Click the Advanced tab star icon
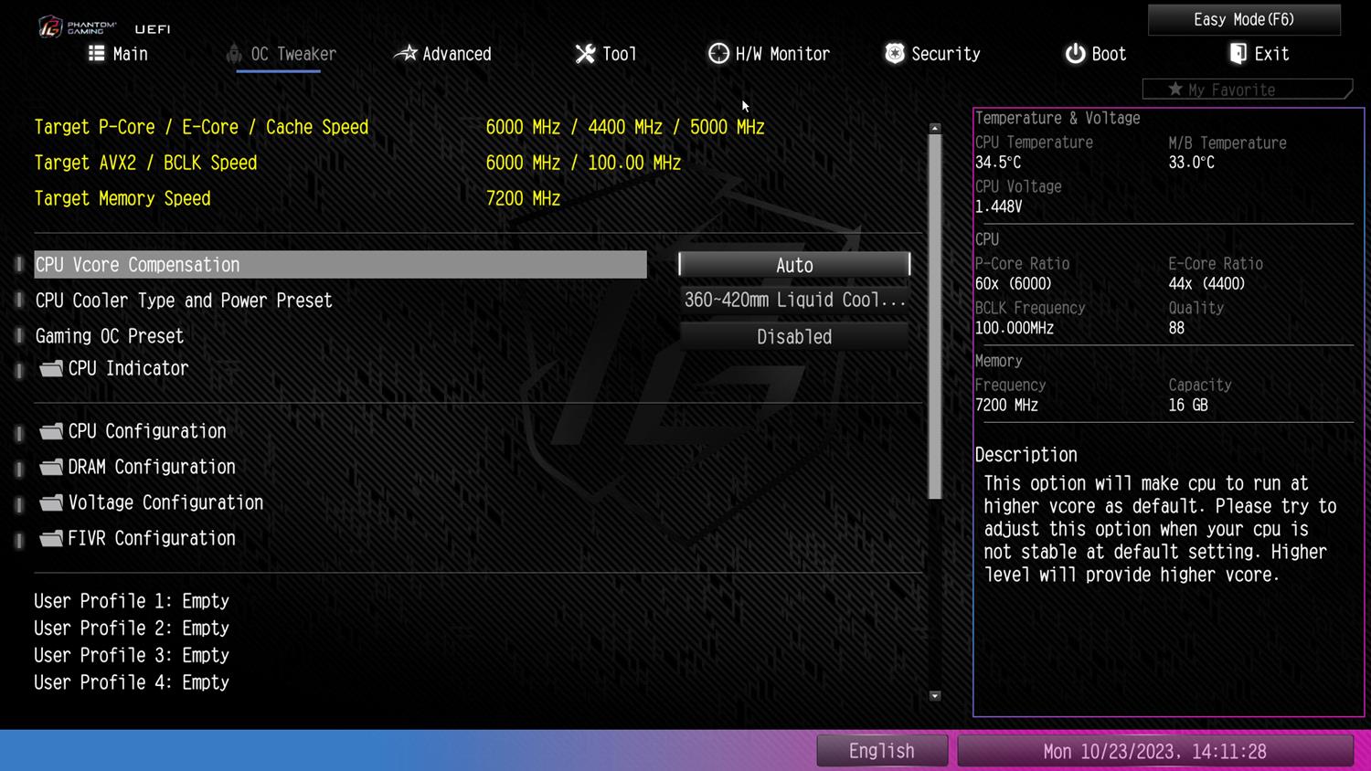This screenshot has width=1371, height=771. pos(405,54)
